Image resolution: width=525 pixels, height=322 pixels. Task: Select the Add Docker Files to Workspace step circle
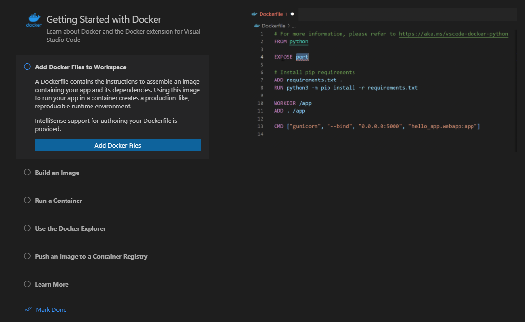coord(27,67)
